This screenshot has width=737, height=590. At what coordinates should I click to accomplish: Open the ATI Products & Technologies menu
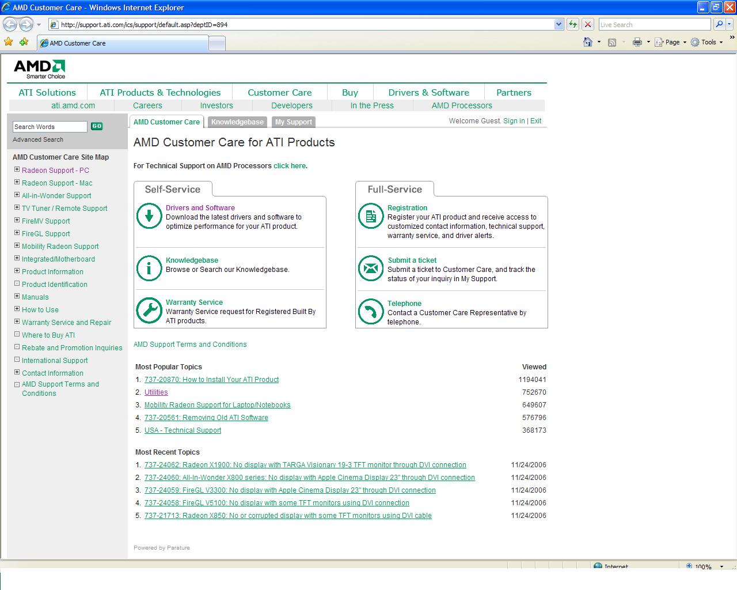(x=160, y=92)
